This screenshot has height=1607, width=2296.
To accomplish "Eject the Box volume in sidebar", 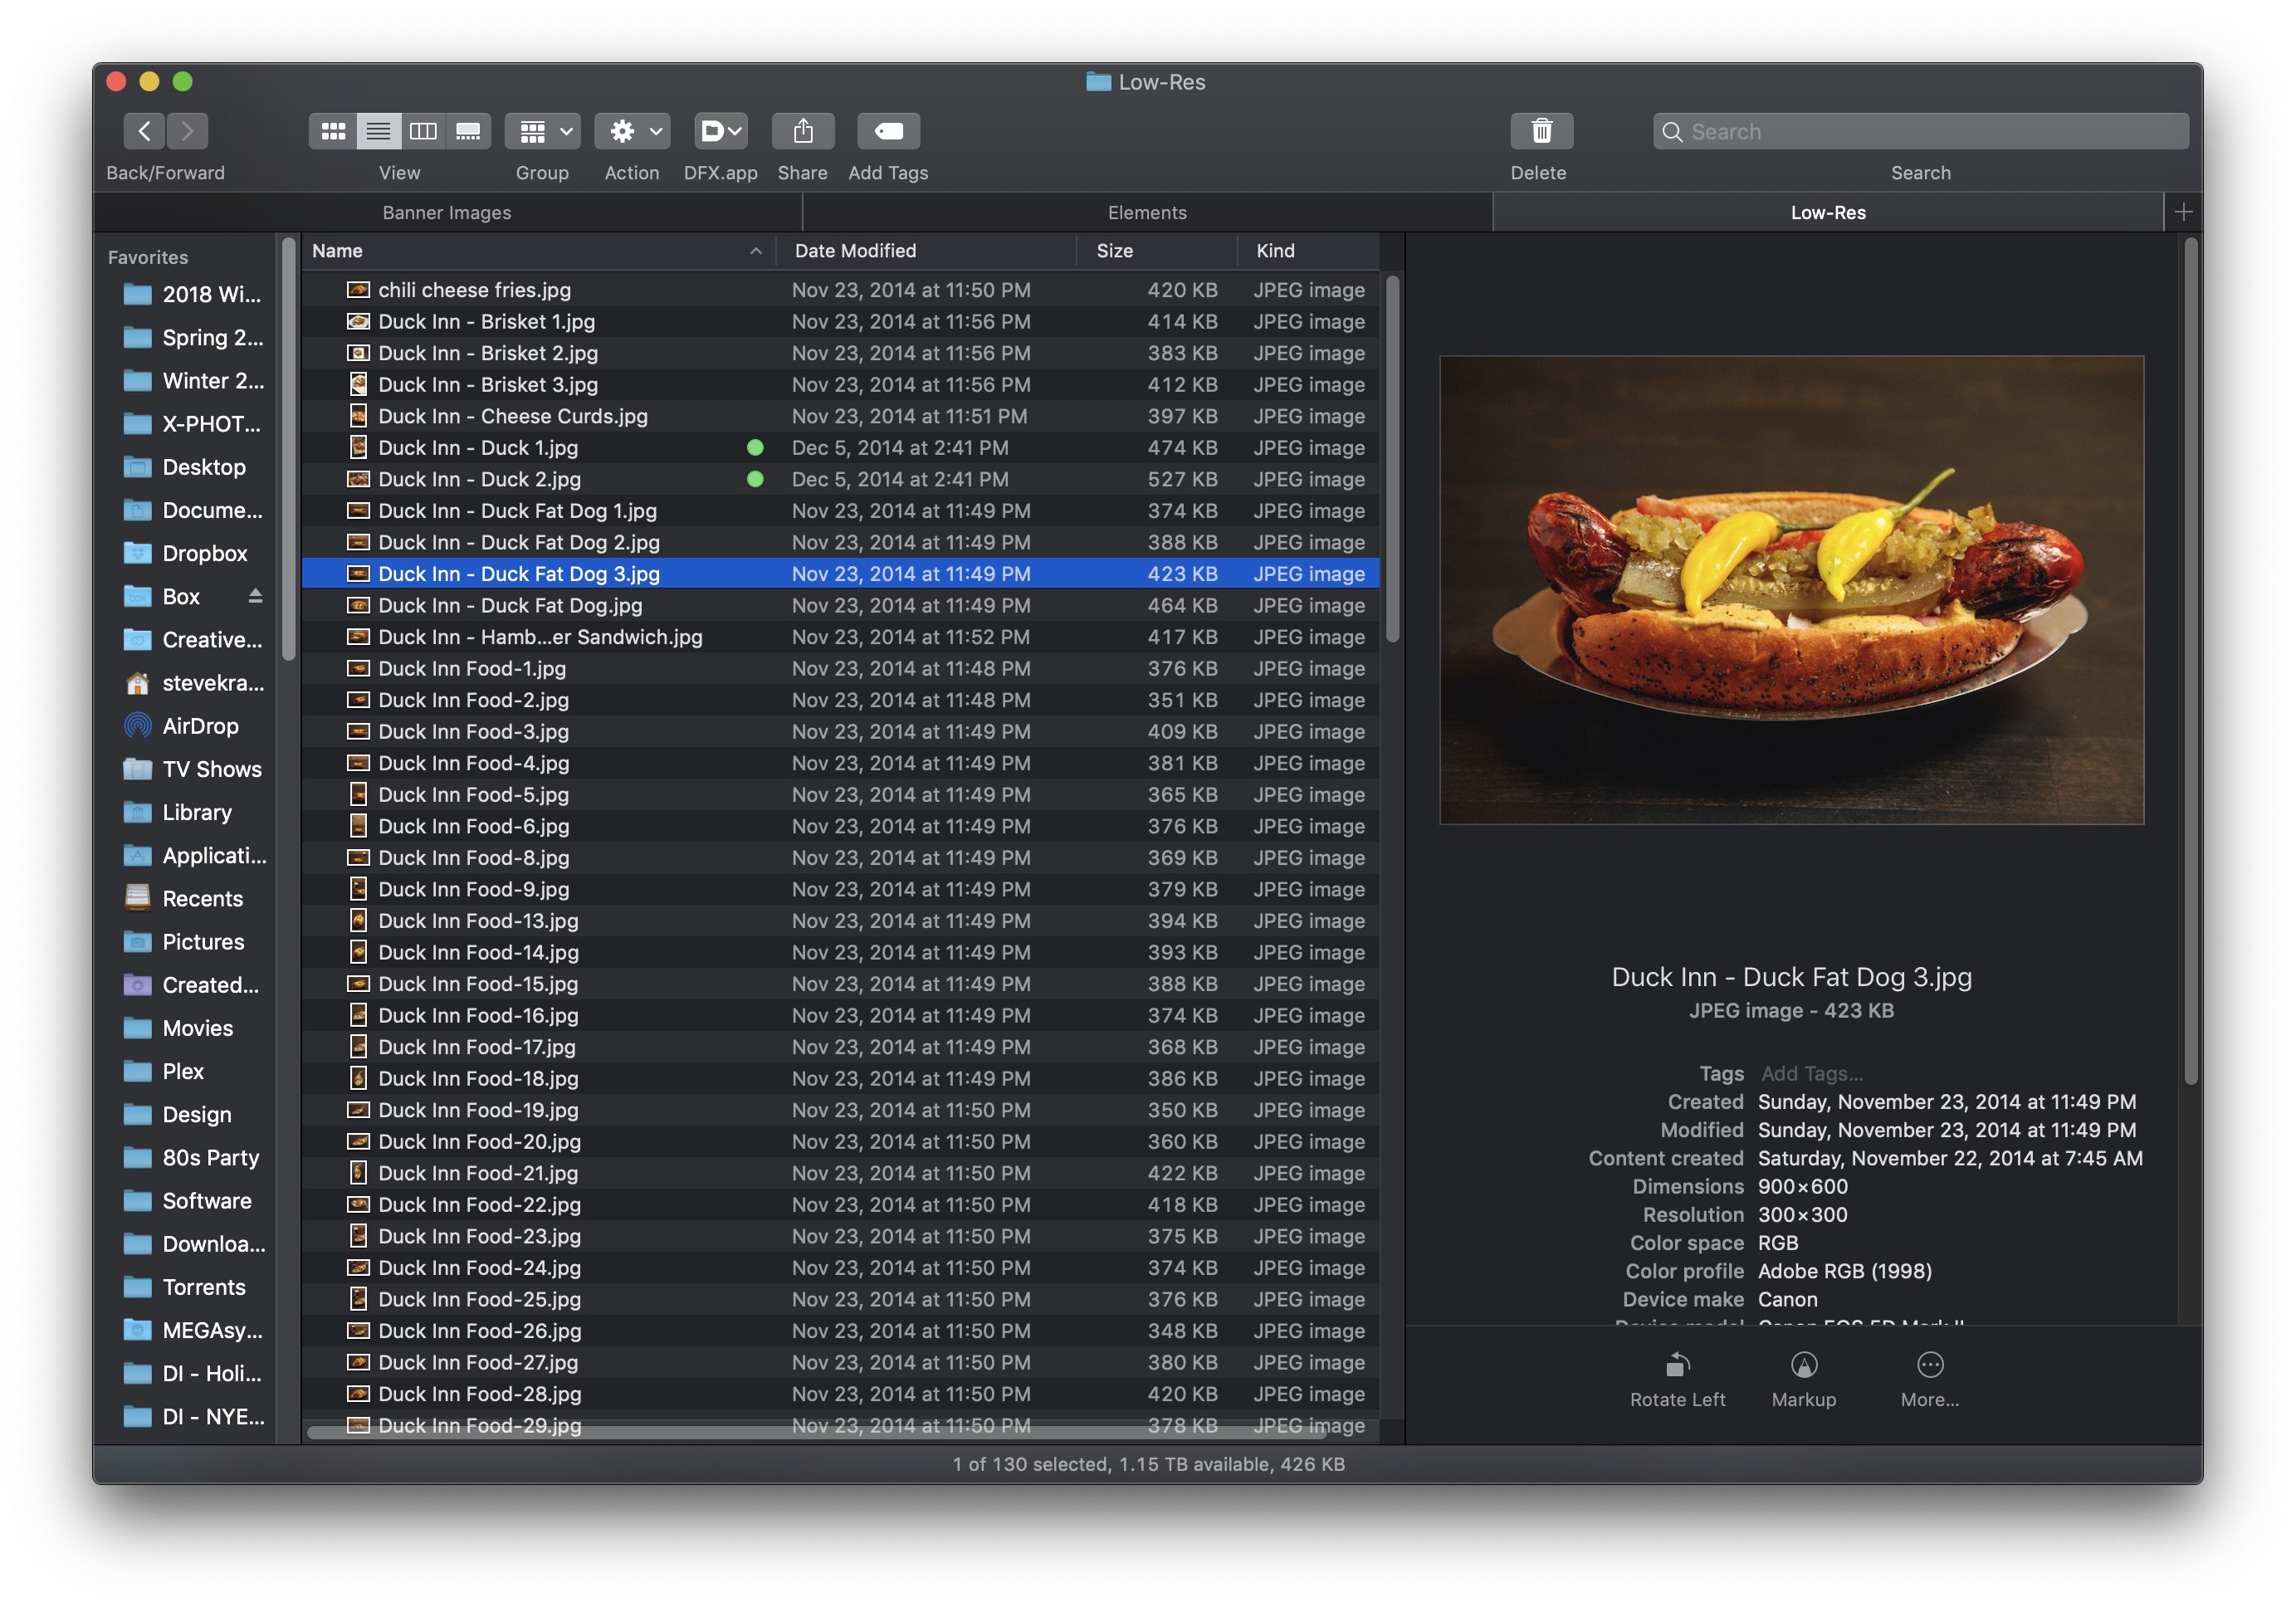I will (x=255, y=596).
